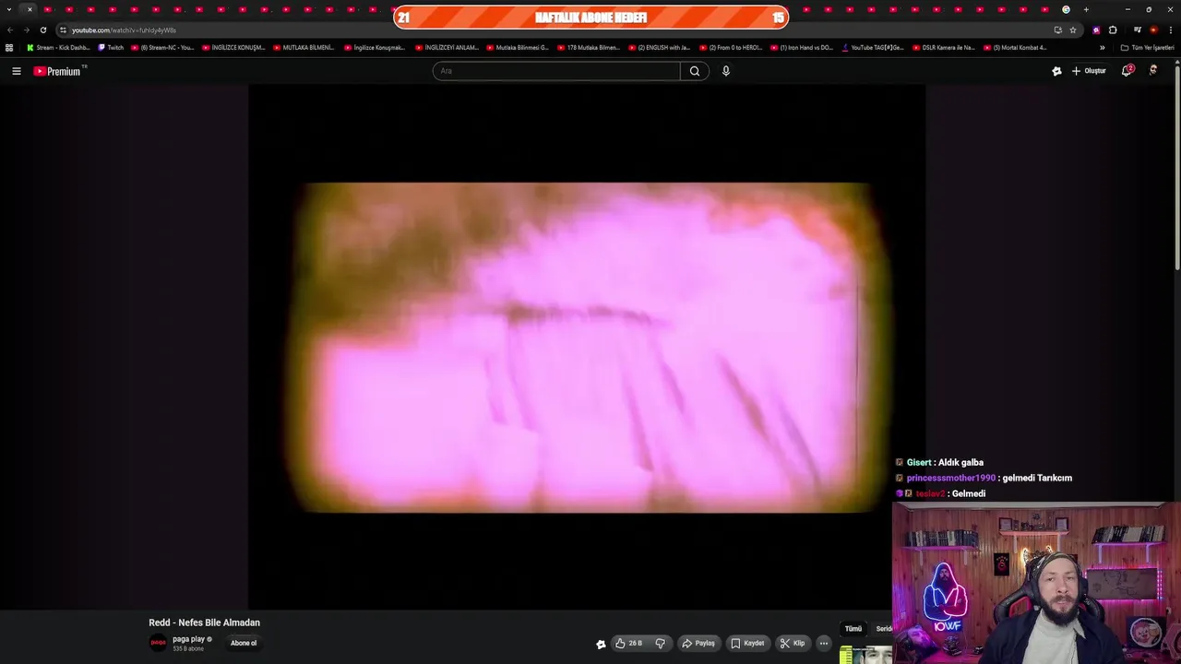The image size is (1181, 664).
Task: Select the Tümü filter chip
Action: 853,629
